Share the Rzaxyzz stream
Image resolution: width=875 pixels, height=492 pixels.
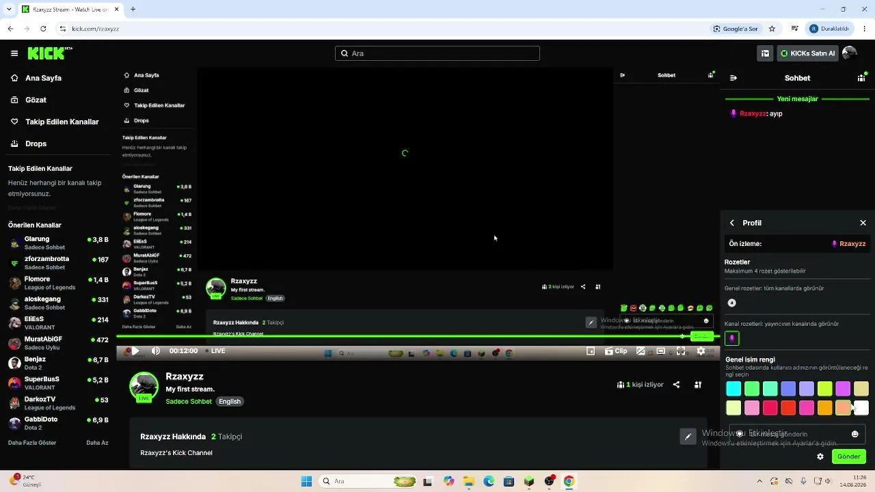tap(676, 385)
